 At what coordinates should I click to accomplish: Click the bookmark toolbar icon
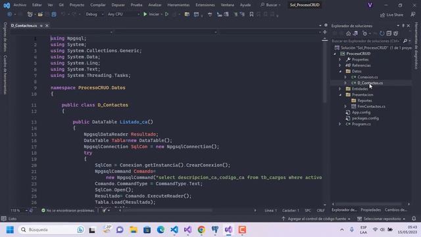(251, 14)
